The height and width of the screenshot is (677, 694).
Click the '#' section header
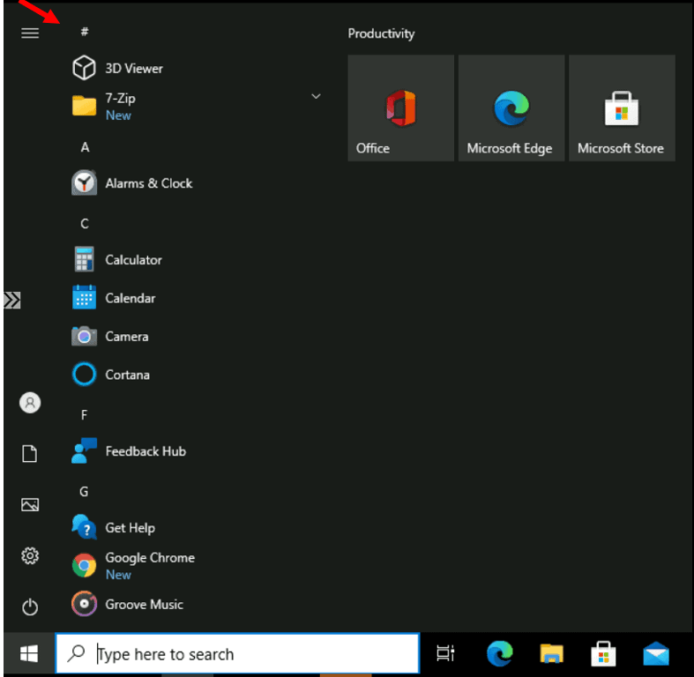(85, 32)
